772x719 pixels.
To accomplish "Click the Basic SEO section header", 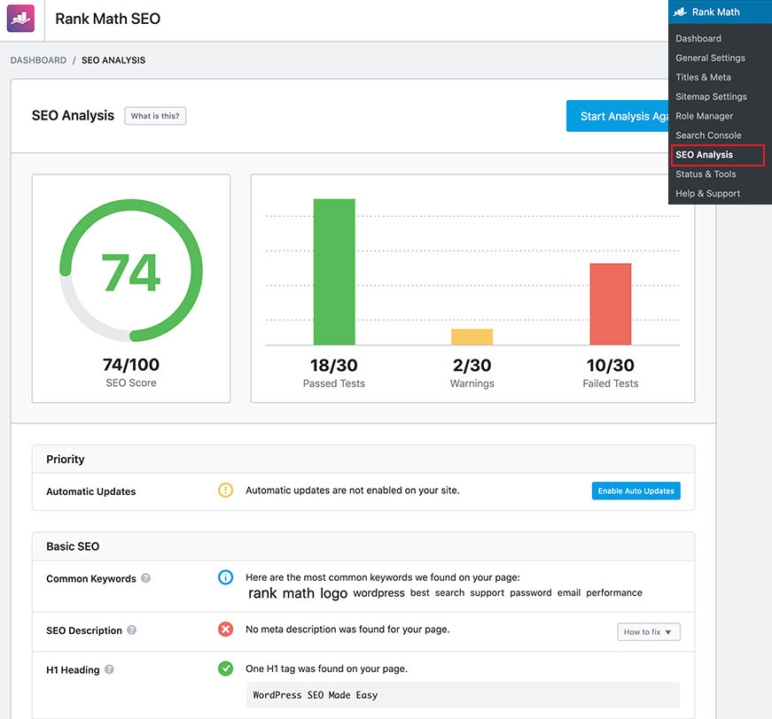I will (x=363, y=546).
